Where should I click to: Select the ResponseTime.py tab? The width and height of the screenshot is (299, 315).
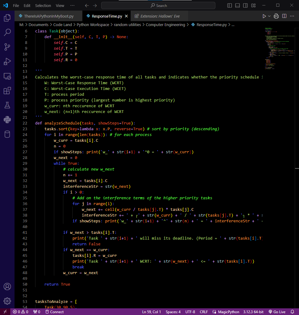click(107, 16)
